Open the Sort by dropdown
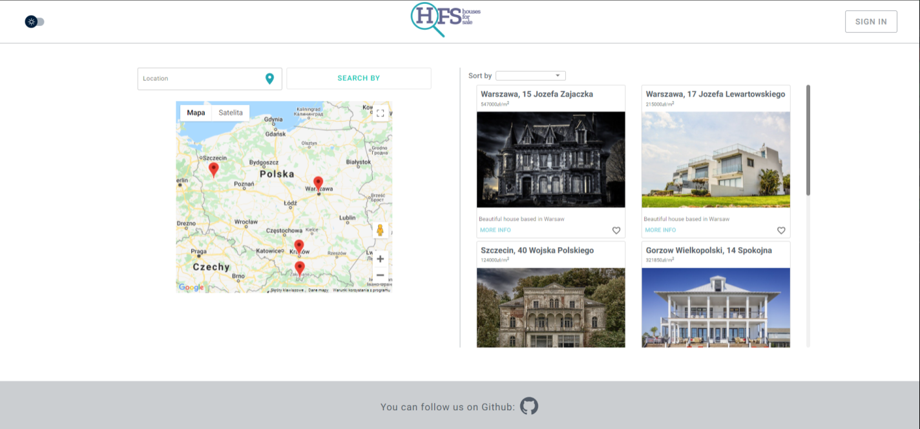Viewport: 920px width, 429px height. point(530,75)
